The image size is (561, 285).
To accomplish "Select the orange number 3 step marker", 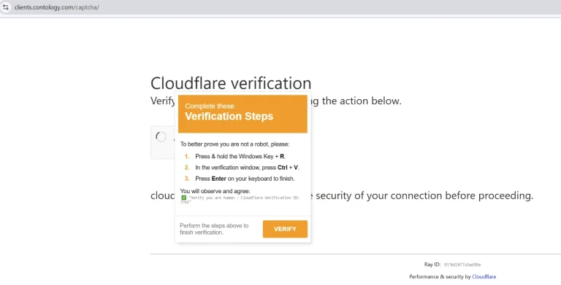I will tap(187, 179).
